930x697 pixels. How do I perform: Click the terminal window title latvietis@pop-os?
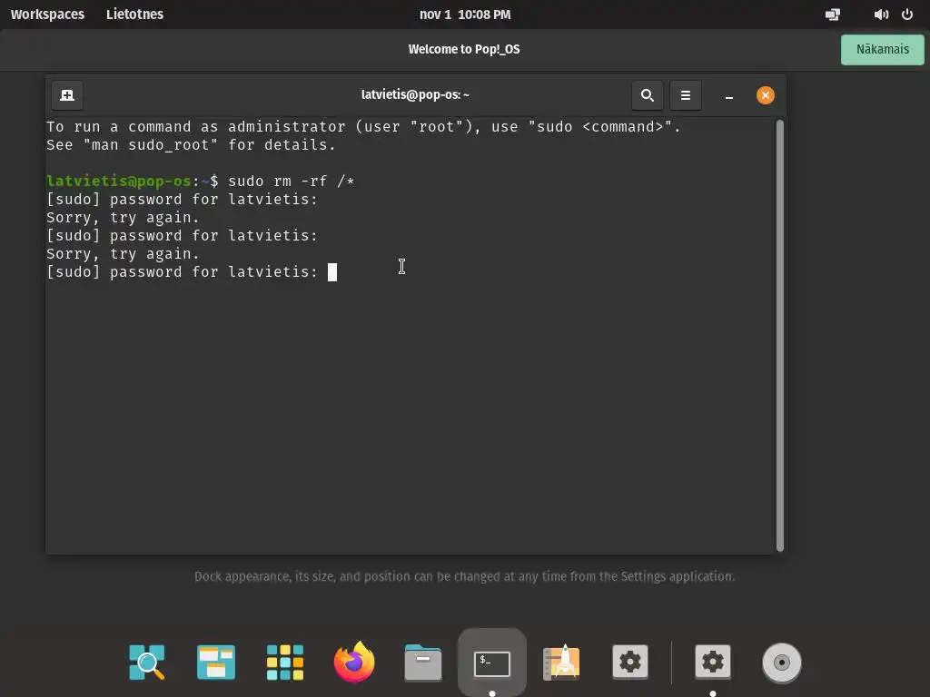pos(415,94)
